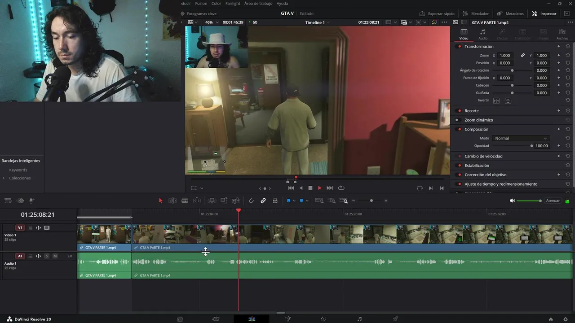Open the Cut page icon
Screen dimensions: 575x323
pos(216,319)
